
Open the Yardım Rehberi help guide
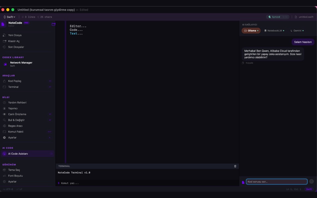pyautogui.click(x=27, y=102)
